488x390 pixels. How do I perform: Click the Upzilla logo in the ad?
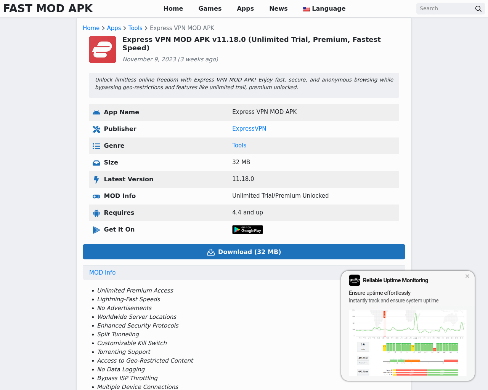click(x=355, y=280)
